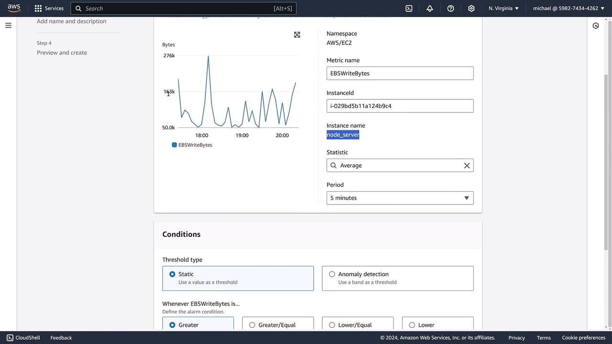Select Anomaly detection threshold type

(332, 274)
